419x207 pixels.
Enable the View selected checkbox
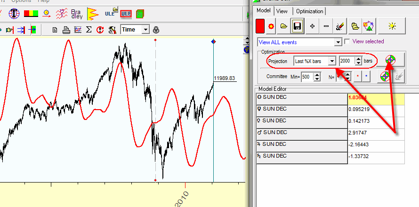pos(347,42)
